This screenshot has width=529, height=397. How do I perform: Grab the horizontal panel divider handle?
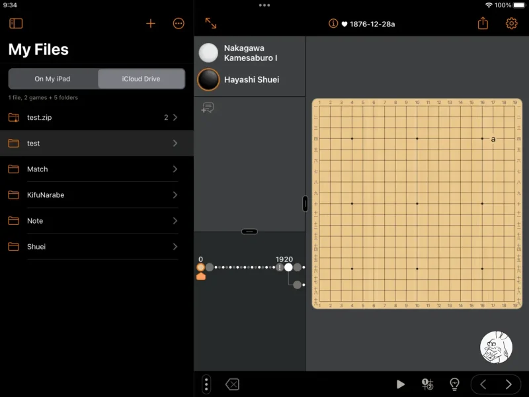coord(250,232)
